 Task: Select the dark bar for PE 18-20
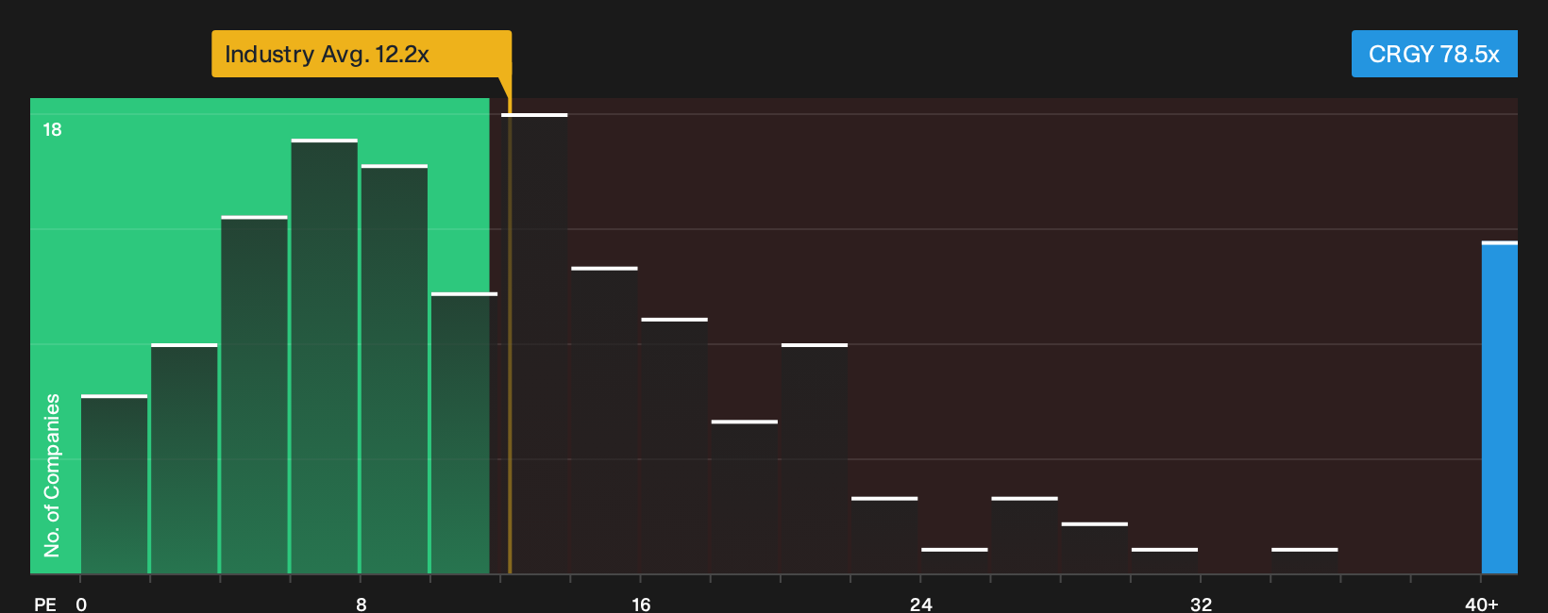[x=745, y=496]
